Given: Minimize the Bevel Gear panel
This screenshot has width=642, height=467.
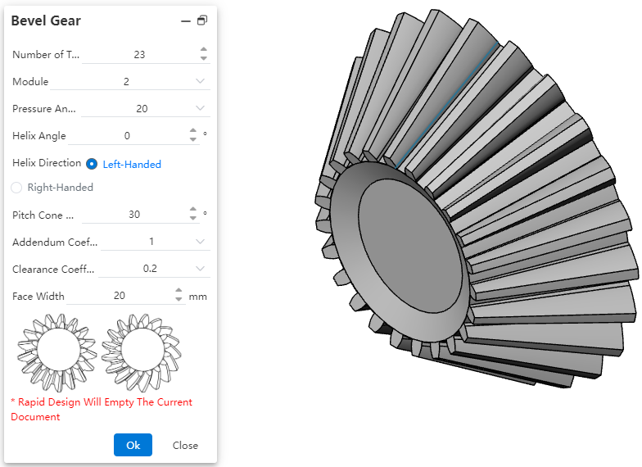Looking at the screenshot, I should point(186,21).
